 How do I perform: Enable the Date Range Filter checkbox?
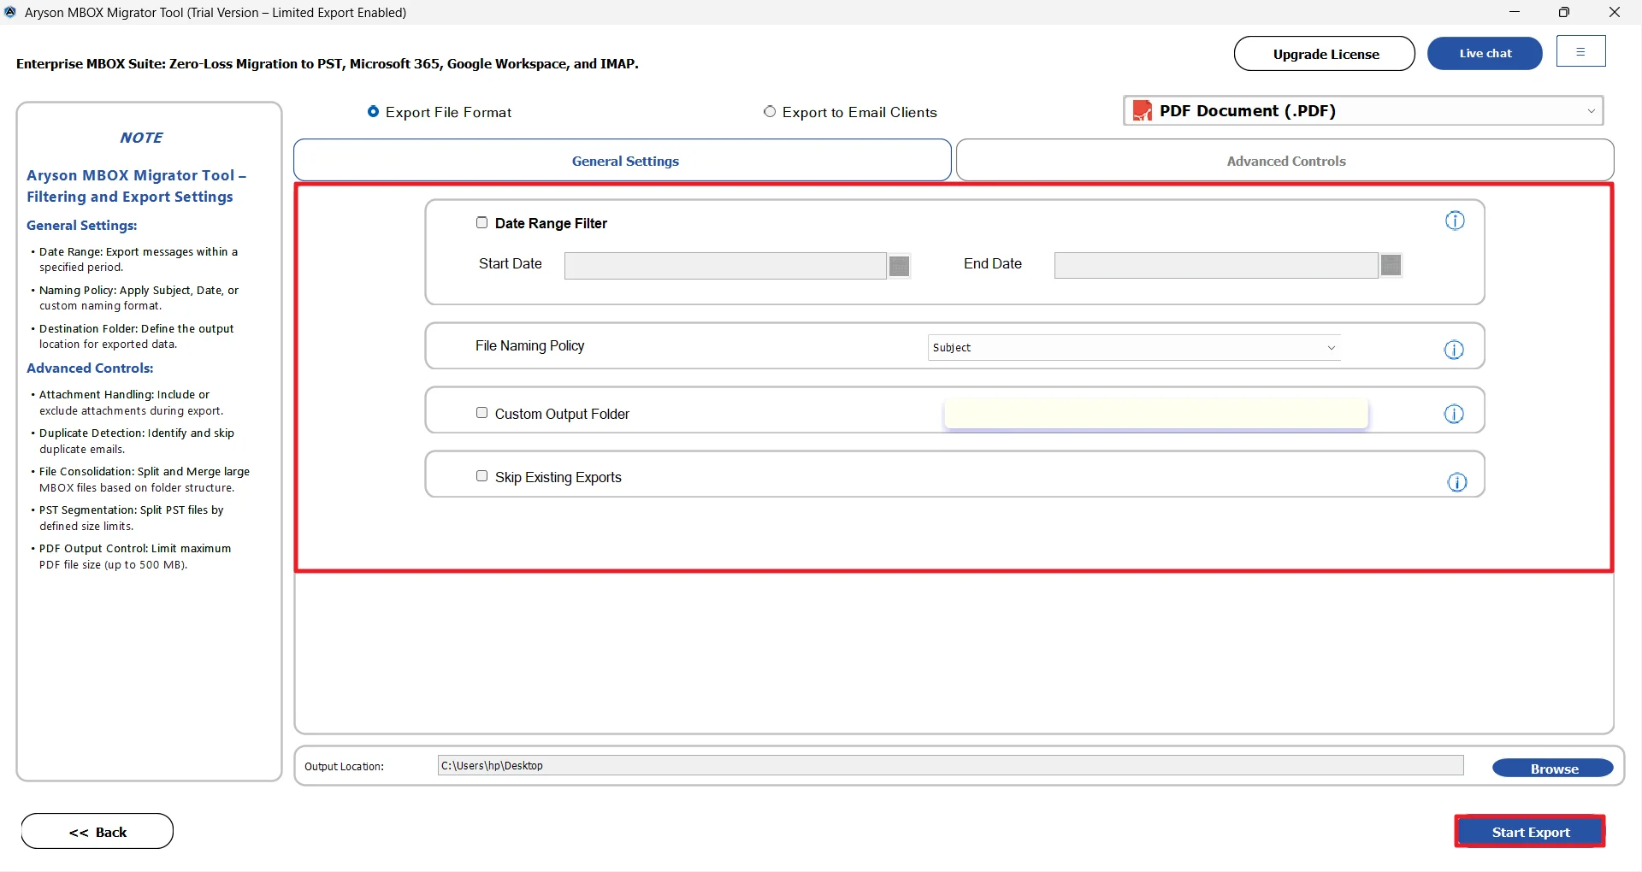(x=481, y=222)
